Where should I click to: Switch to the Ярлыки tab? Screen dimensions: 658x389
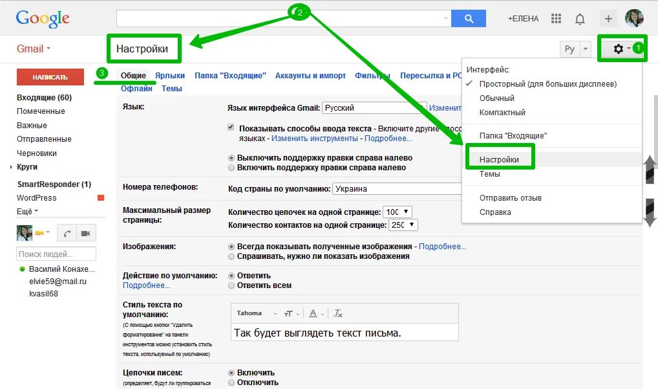pos(170,76)
